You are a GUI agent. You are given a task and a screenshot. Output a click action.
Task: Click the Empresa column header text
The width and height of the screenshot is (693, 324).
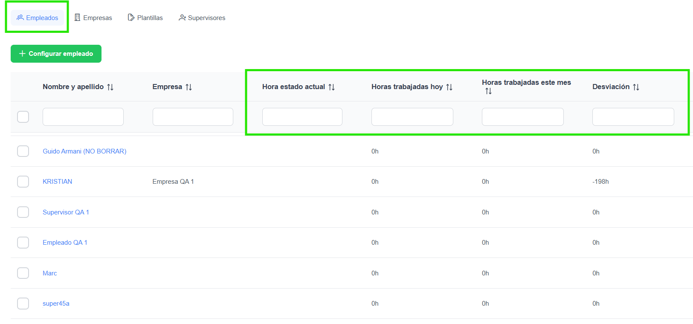(x=167, y=87)
